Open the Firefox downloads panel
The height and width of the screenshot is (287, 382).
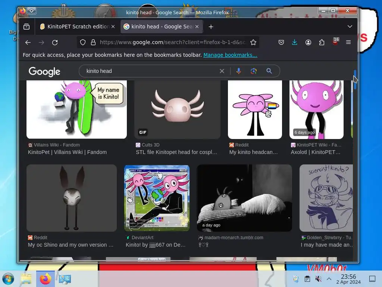click(x=295, y=43)
